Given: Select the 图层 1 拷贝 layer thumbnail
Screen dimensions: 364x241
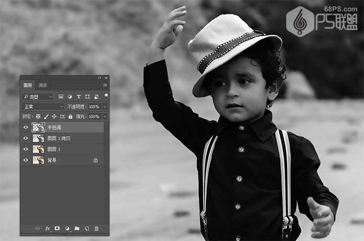Looking at the screenshot, I should point(38,138).
